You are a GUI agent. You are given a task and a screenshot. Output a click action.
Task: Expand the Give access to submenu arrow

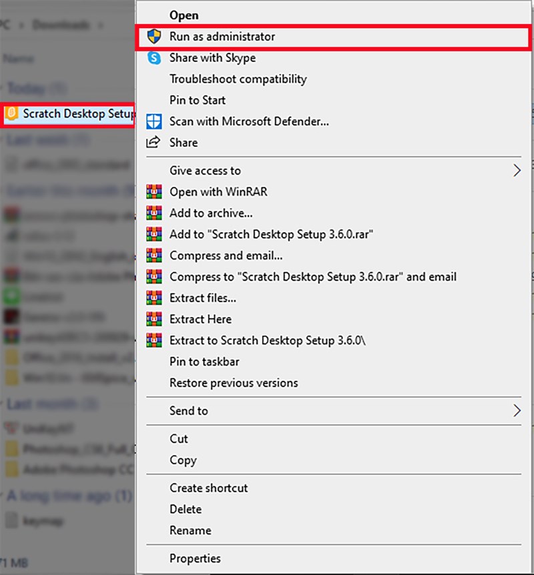[x=517, y=171]
